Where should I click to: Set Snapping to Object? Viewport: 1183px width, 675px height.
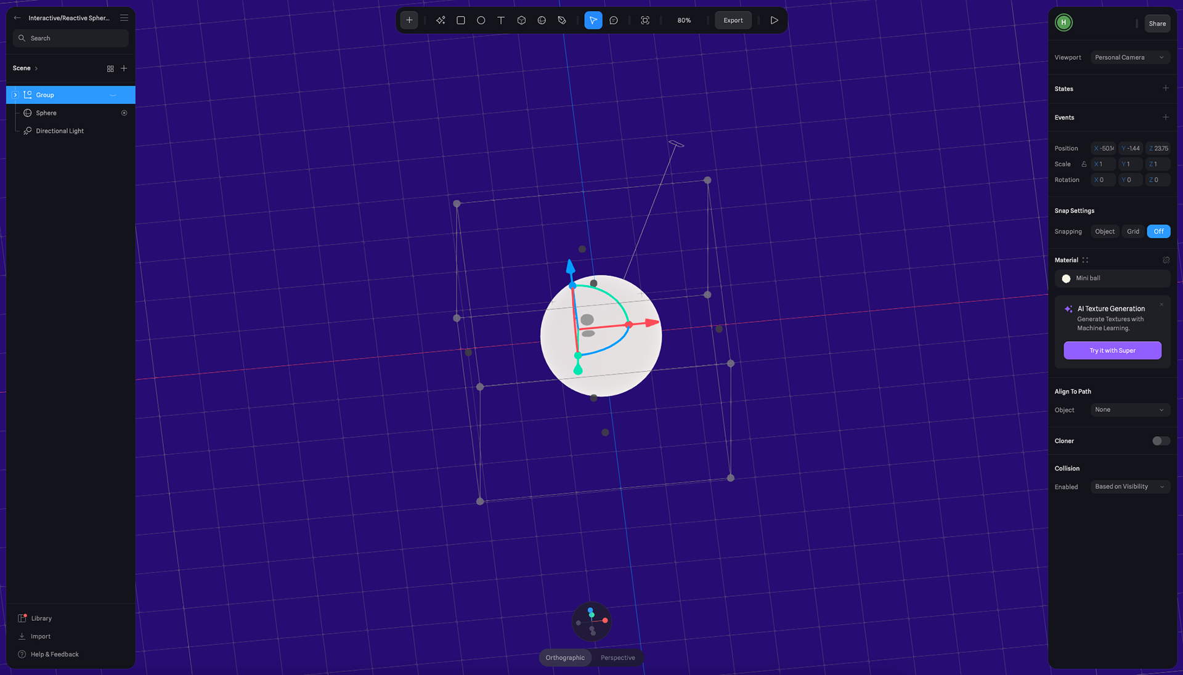pos(1104,232)
